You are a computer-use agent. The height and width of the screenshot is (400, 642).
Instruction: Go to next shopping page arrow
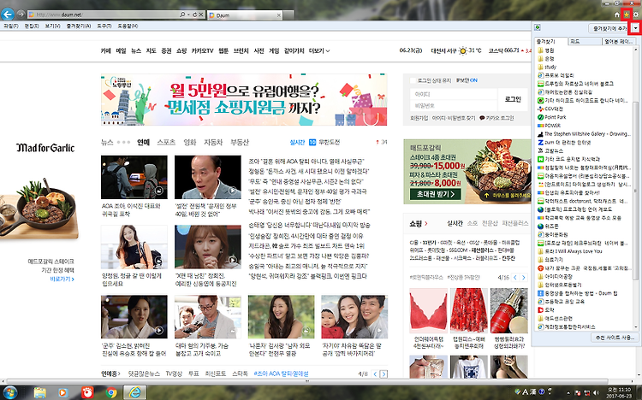(523, 277)
